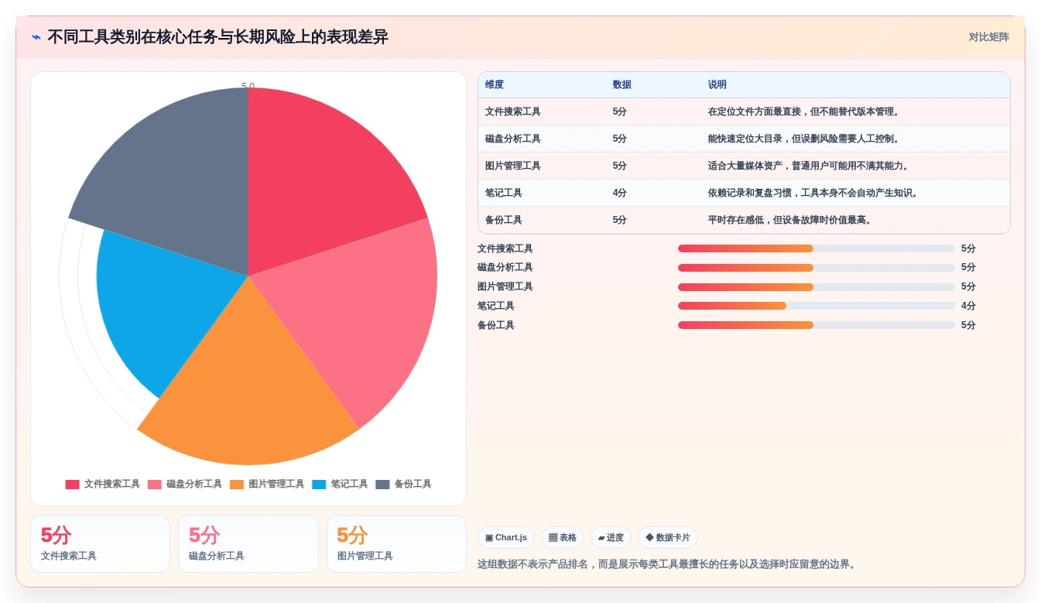
Task: Click the main title 不同工具类别在核心任务
Action: click(x=217, y=37)
